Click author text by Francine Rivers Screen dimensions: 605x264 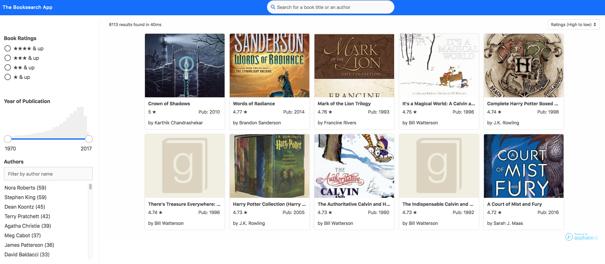point(337,123)
